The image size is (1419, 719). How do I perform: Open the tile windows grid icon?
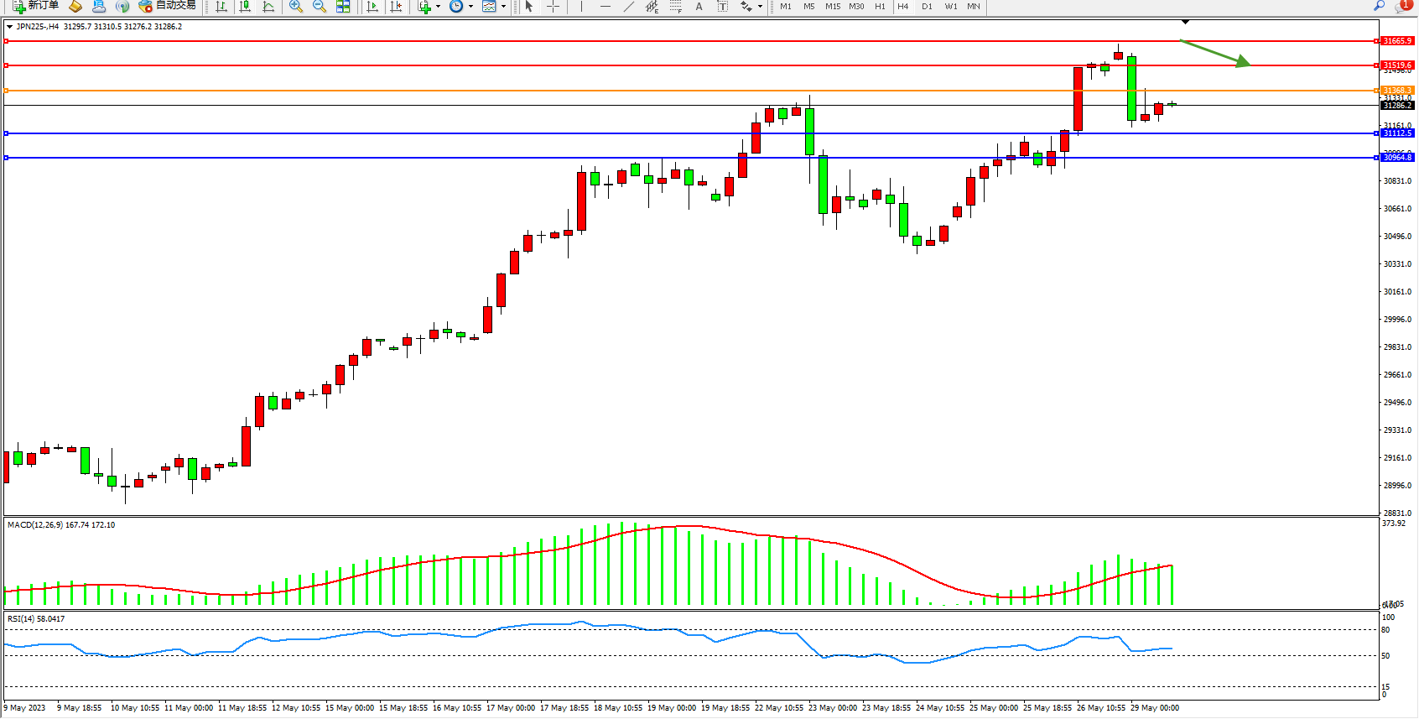tap(343, 6)
